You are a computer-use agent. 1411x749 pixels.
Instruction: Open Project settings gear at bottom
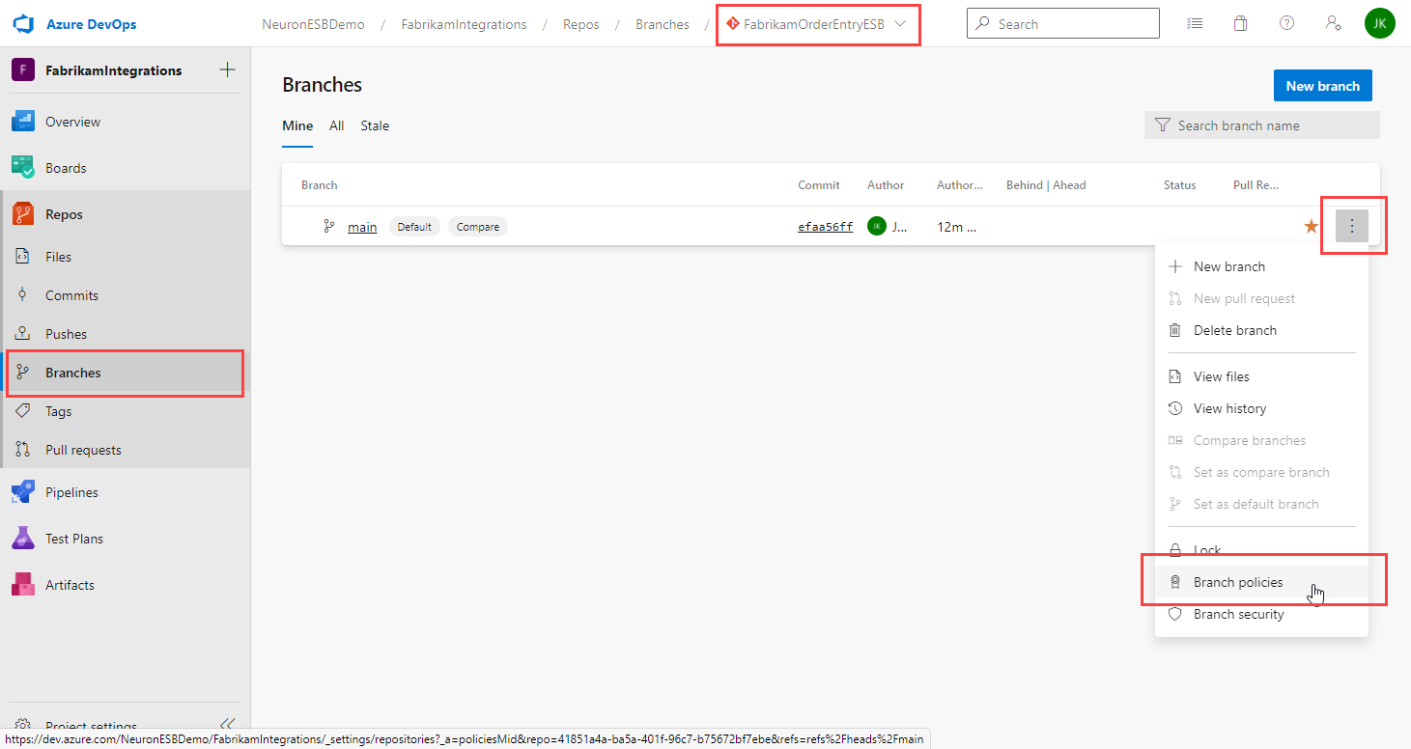[x=23, y=725]
